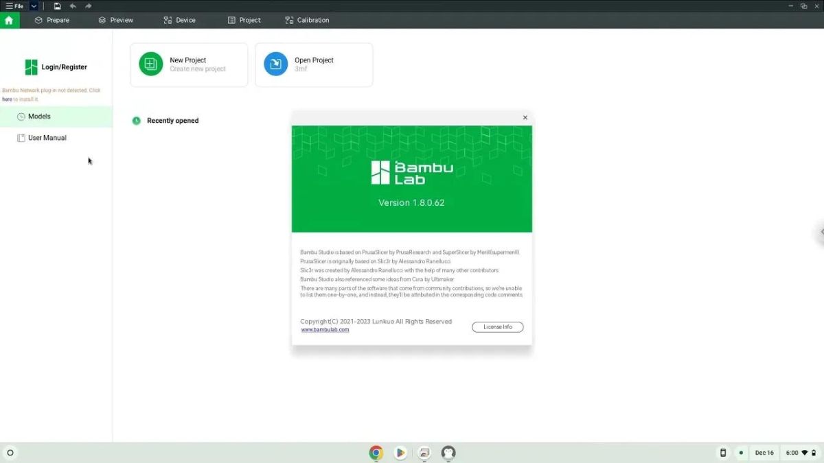Click the Version 1.8.0.62 text

[x=411, y=203]
